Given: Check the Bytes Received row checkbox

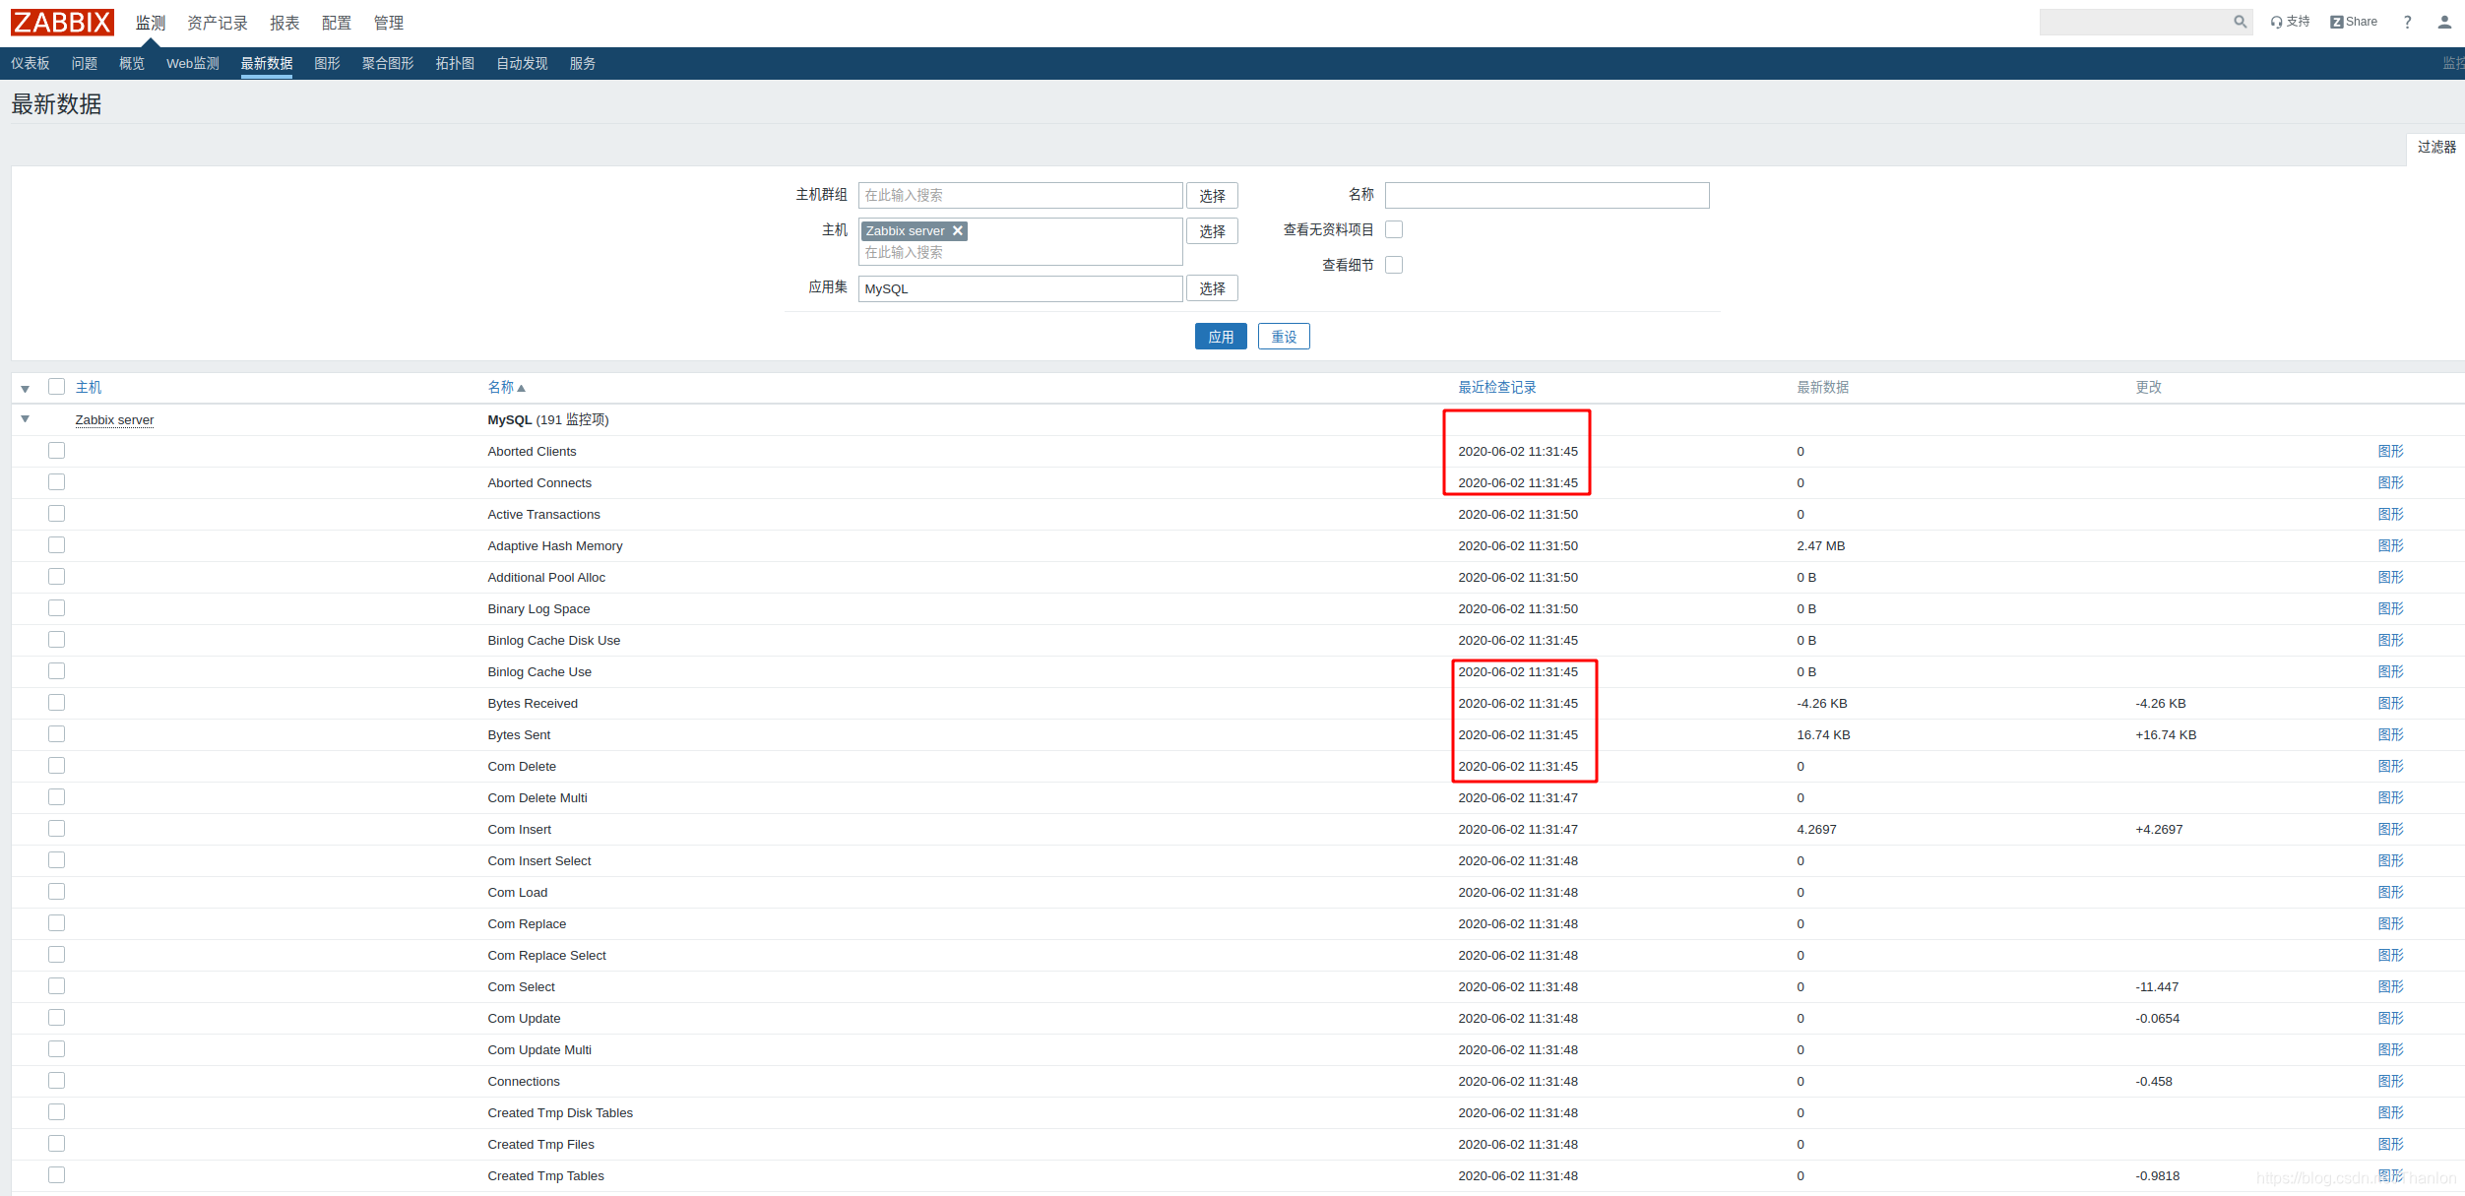Looking at the screenshot, I should [56, 703].
